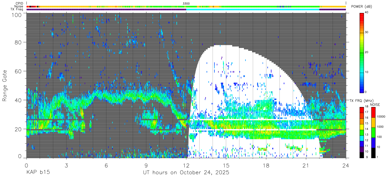Click the TX FRQ (MHz) color scale bar
Image resolution: width=389 pixels, height=179 pixels.
[x=362, y=132]
